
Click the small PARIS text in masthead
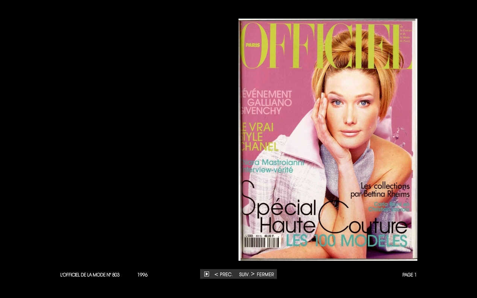(252, 45)
